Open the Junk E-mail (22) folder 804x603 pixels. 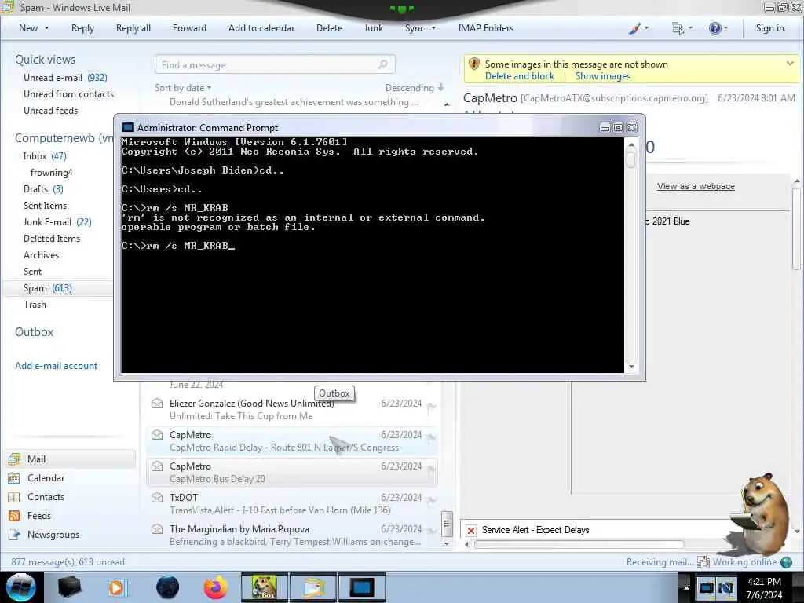click(57, 222)
